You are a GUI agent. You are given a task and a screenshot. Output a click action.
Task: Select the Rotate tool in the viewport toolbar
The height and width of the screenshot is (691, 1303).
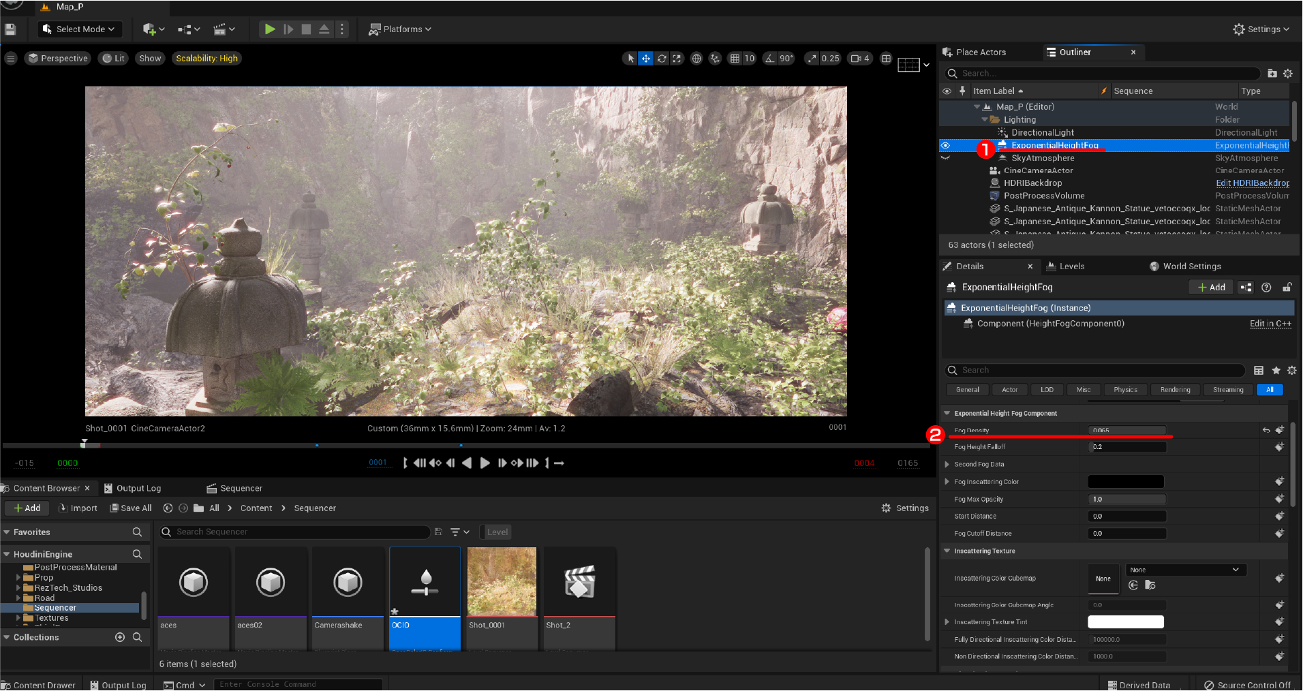[661, 59]
